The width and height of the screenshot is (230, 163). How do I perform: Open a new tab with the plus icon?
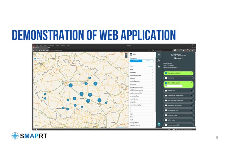point(49,48)
